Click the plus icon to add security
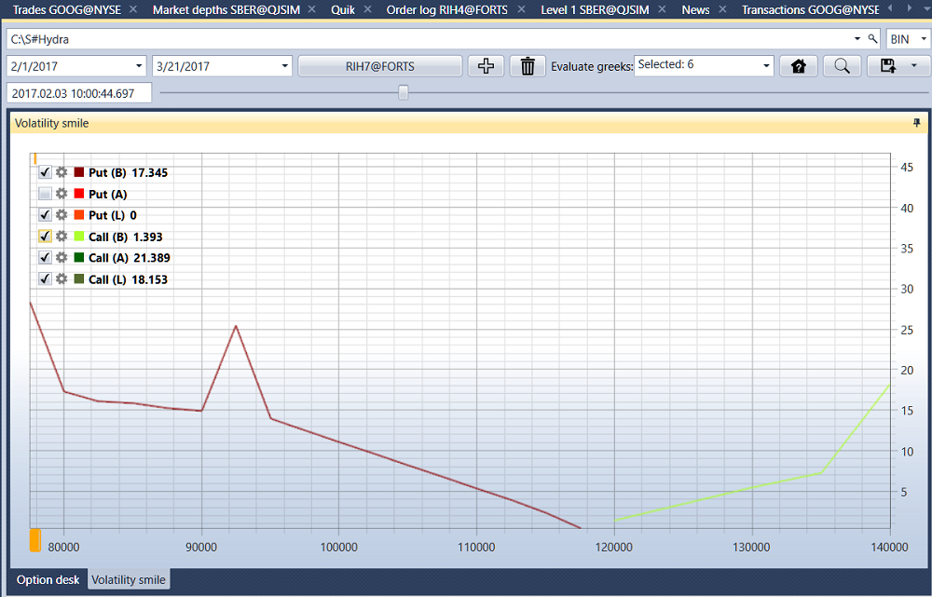Image resolution: width=932 pixels, height=597 pixels. coord(486,66)
